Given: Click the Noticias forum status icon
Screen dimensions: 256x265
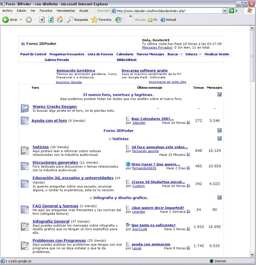Looking at the screenshot, I should click(x=25, y=150).
